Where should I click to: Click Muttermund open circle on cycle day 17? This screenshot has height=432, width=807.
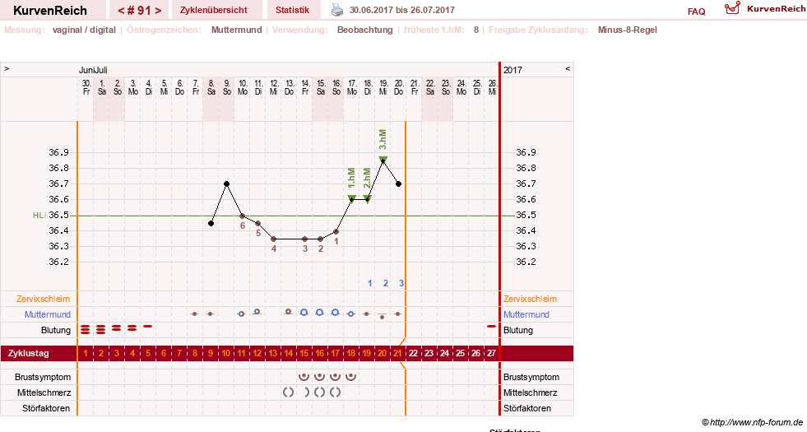tap(336, 312)
